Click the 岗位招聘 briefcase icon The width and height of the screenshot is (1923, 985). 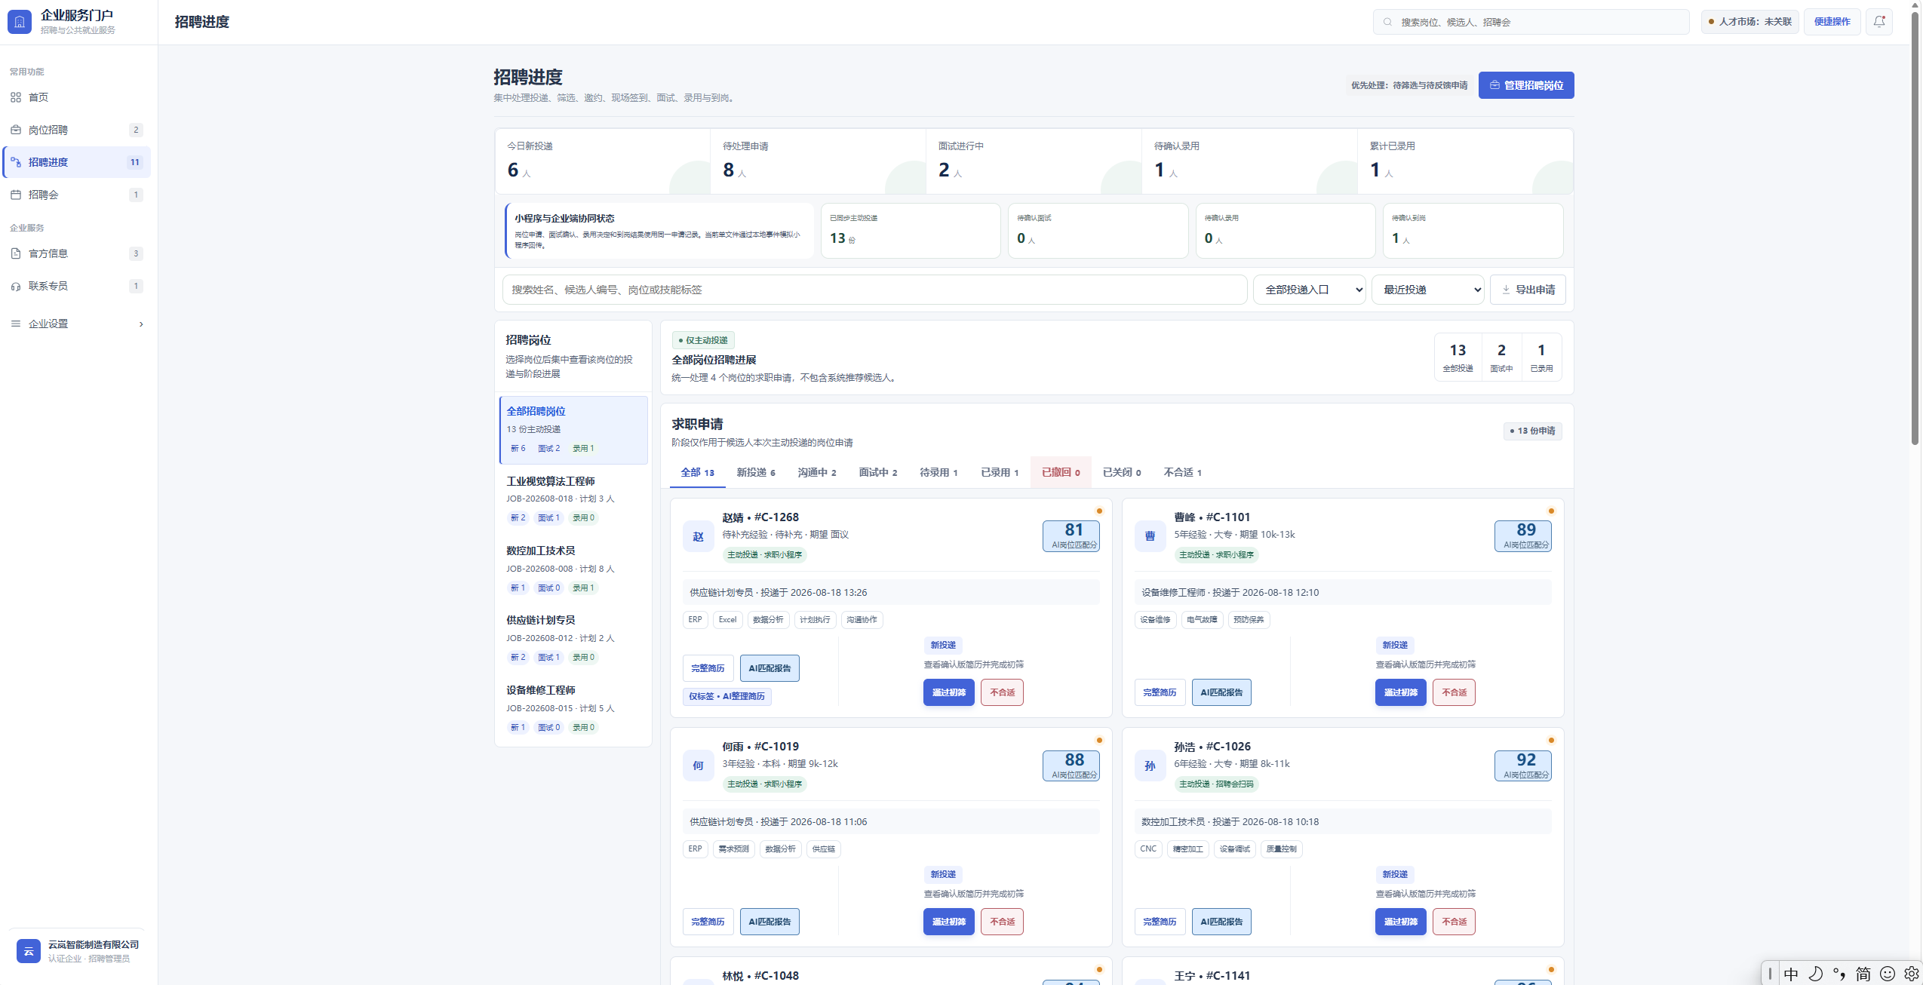(16, 130)
